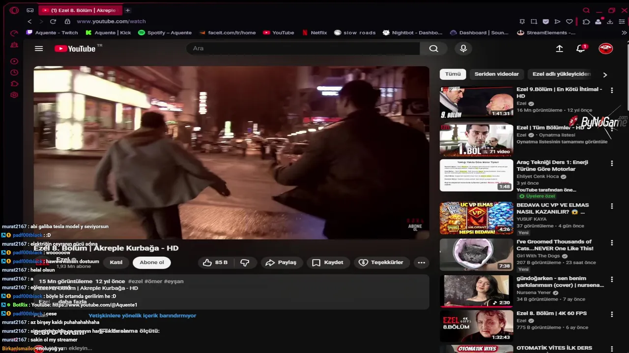This screenshot has width=629, height=353.
Task: Open History clock icon in sidebar
Action: tap(14, 73)
